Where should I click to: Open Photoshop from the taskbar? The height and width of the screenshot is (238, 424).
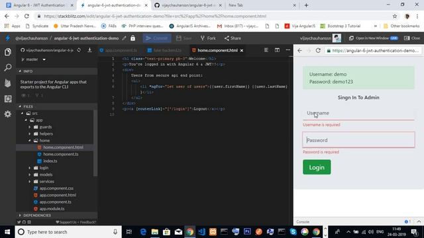[247, 232]
